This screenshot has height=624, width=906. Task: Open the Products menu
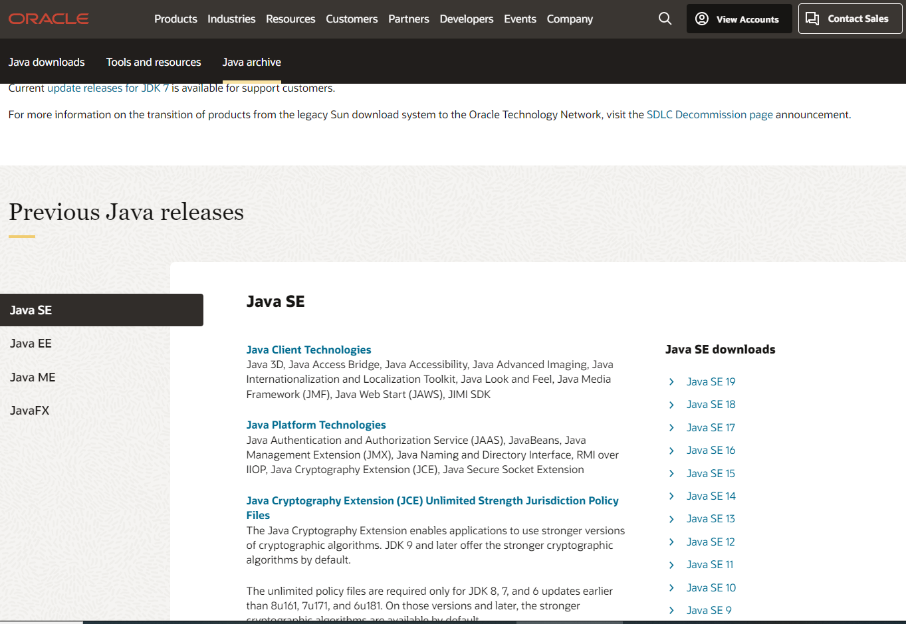(175, 19)
